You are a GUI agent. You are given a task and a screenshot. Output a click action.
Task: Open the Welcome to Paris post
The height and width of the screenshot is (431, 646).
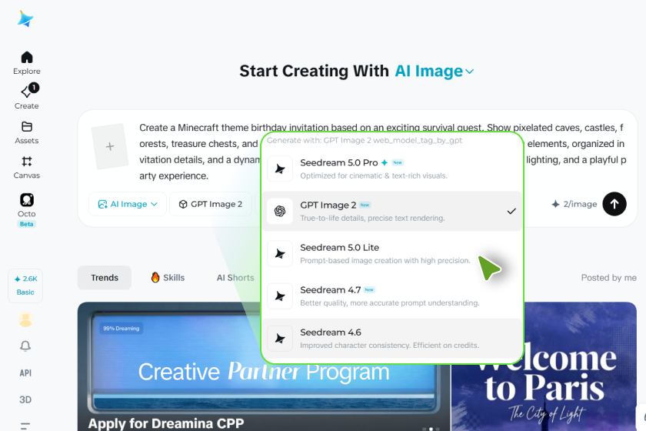(544, 366)
